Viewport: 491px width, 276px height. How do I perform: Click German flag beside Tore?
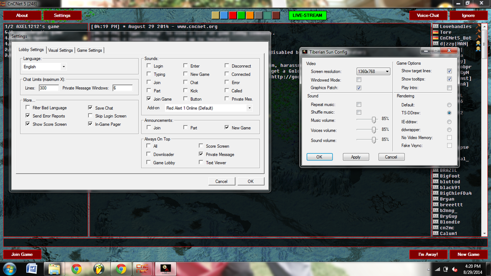[435, 32]
